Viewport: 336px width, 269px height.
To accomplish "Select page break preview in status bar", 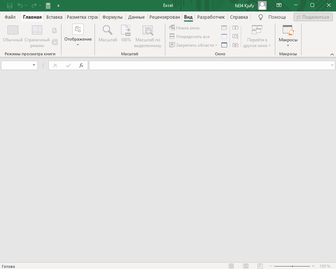I will click(x=260, y=266).
